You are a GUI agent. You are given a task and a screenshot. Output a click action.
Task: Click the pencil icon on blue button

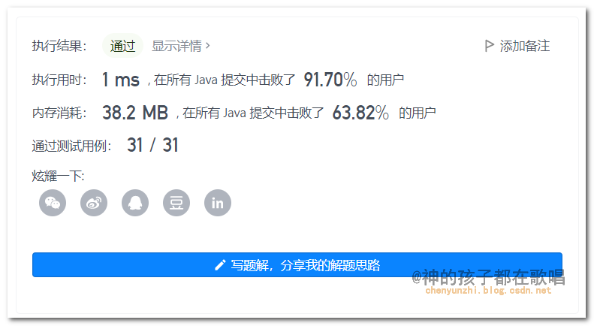click(220, 265)
